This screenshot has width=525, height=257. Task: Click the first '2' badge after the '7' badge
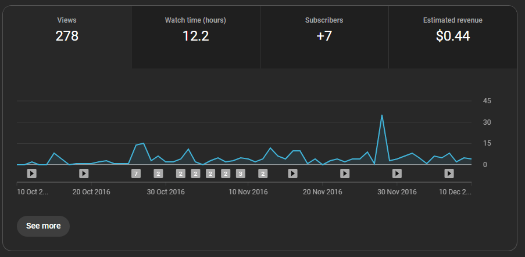coord(158,173)
